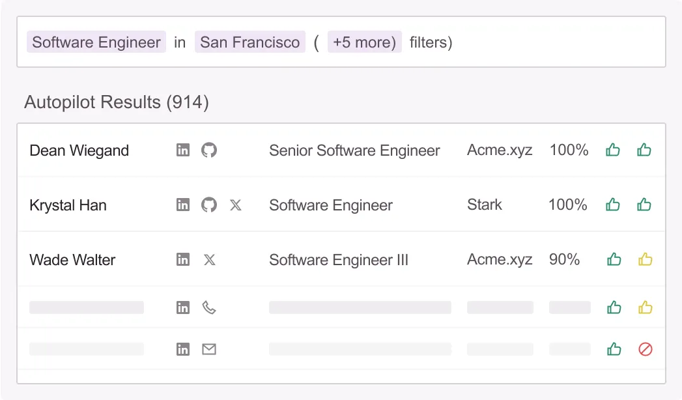This screenshot has height=400, width=682.
Task: Click Wade Walter's X icon
Action: click(x=209, y=259)
